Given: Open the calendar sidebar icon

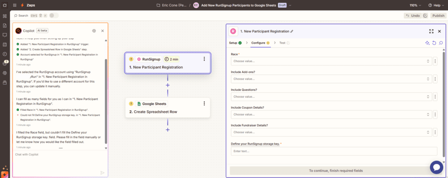Looking at the screenshot, I should [4, 44].
